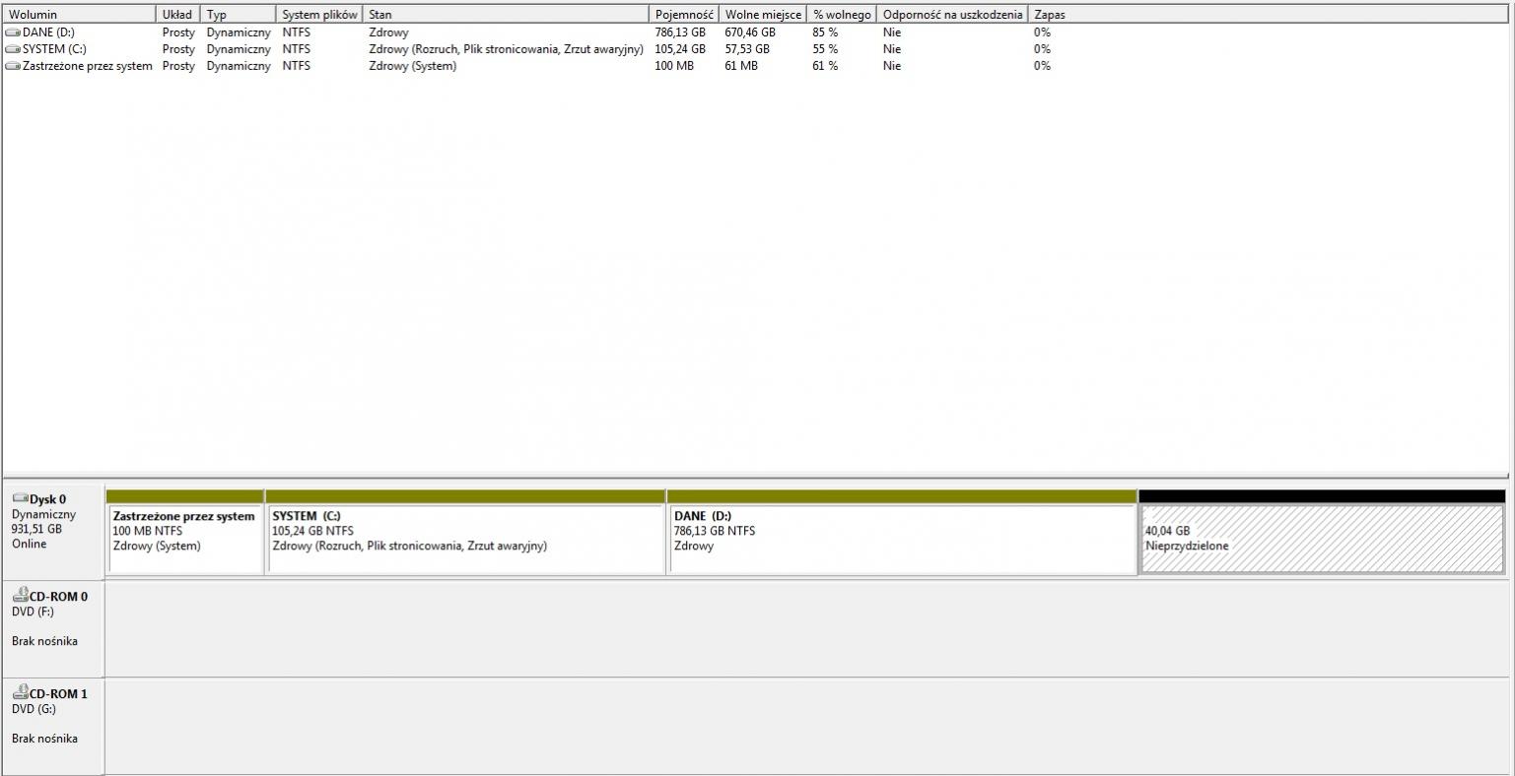This screenshot has height=776, width=1515.
Task: Click the SYSTEM (C:) drive icon in volume list
Action: (13, 49)
